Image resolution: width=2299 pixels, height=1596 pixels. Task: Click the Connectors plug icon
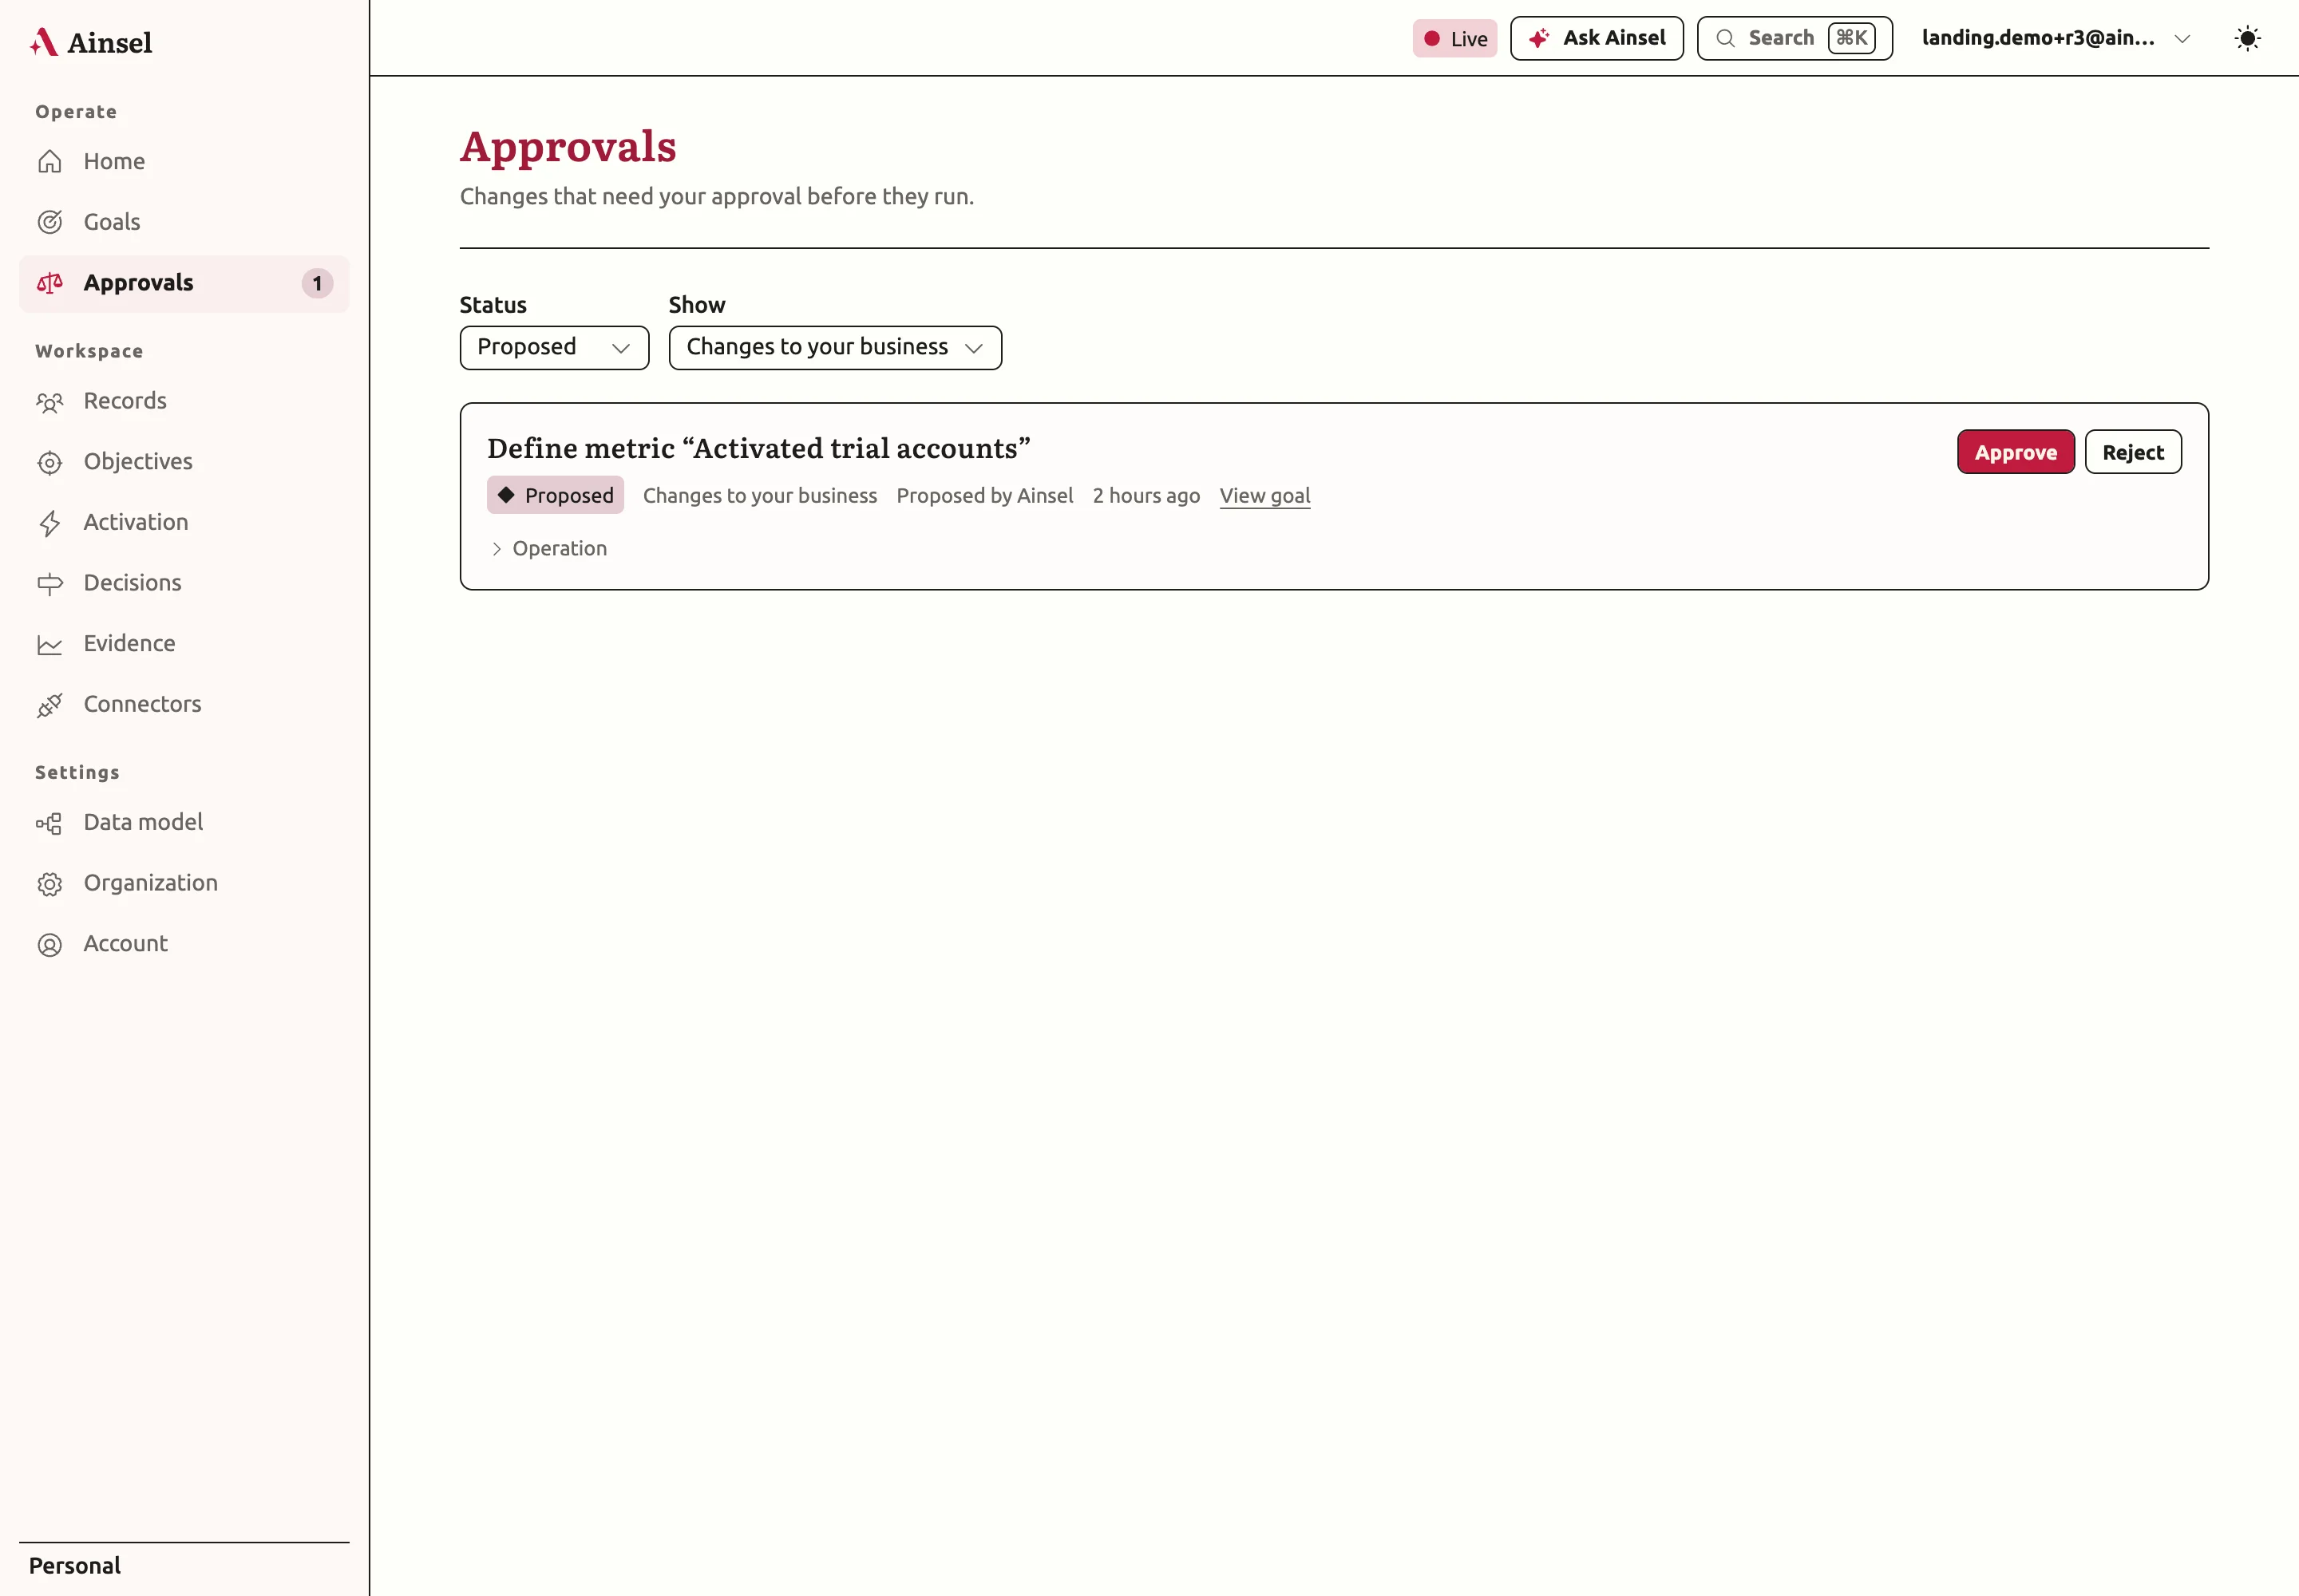pos(50,705)
